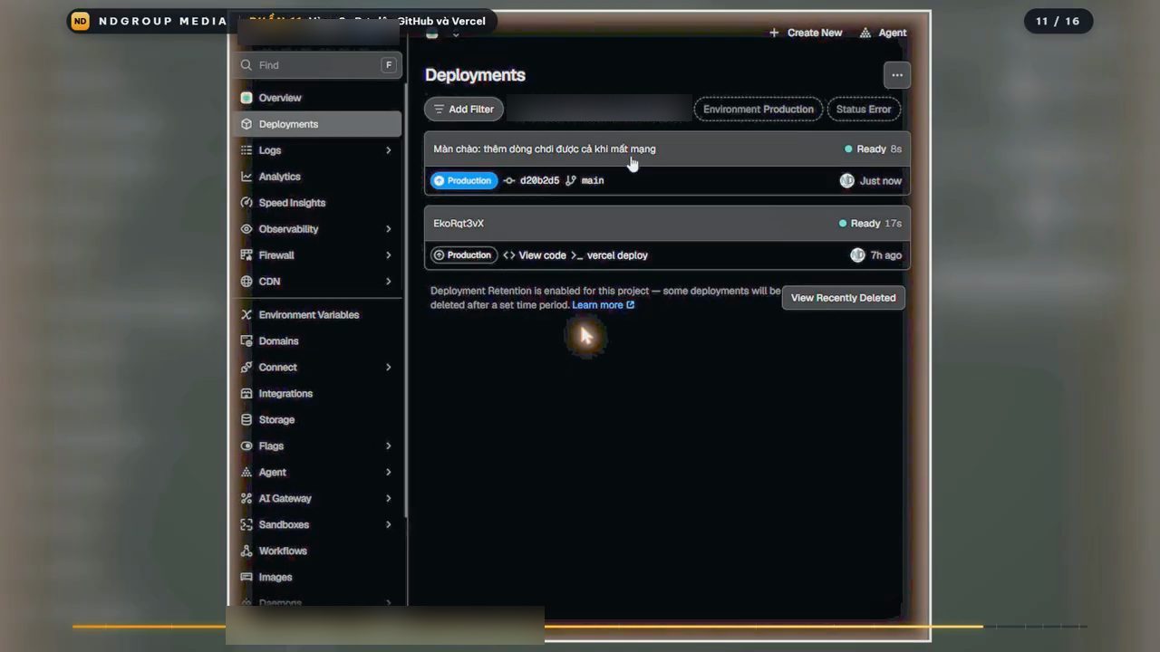Open the View code link
Screen dimensions: 1160x652
coord(535,255)
